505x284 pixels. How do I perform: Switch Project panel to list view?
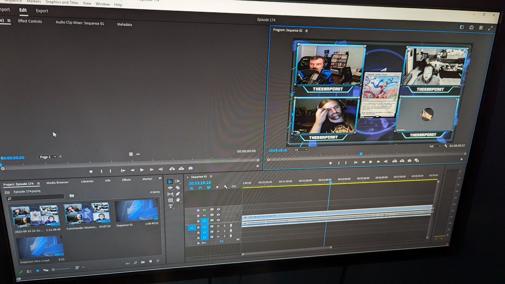pos(29,271)
